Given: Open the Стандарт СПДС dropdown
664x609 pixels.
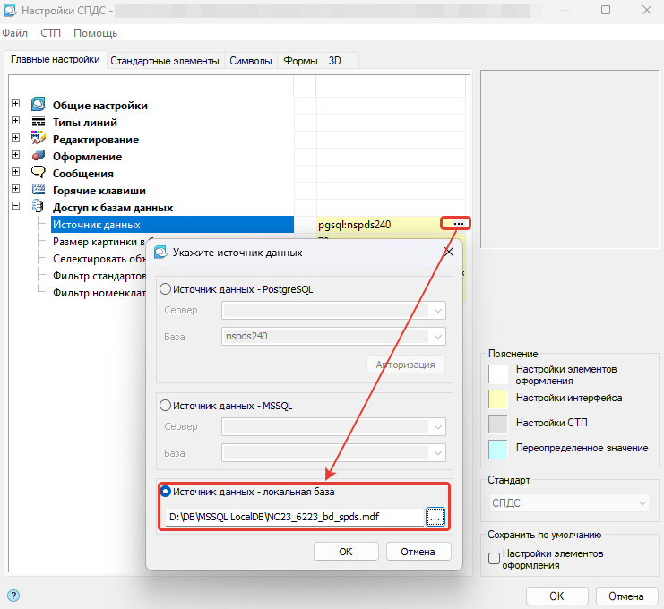Looking at the screenshot, I should tap(569, 503).
